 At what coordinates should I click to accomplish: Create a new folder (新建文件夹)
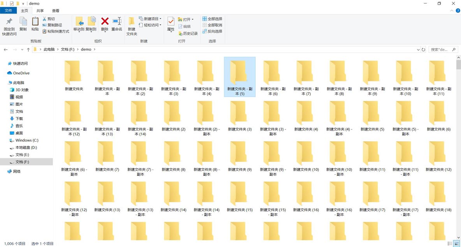click(x=132, y=23)
